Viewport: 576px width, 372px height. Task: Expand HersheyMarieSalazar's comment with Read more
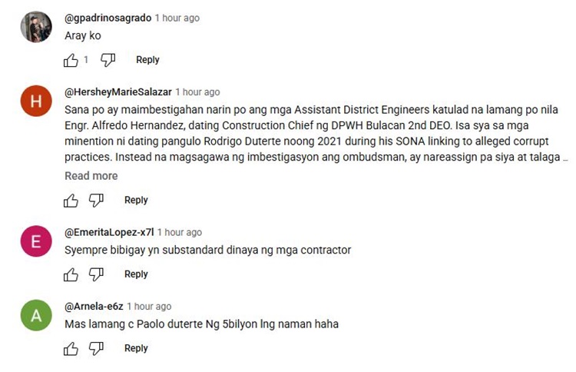point(91,176)
